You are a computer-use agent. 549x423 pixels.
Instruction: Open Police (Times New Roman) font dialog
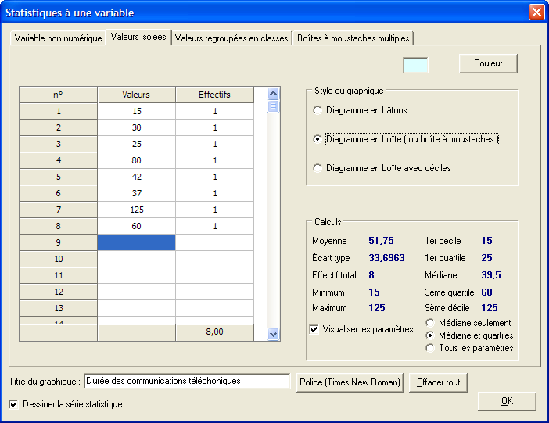tap(349, 382)
